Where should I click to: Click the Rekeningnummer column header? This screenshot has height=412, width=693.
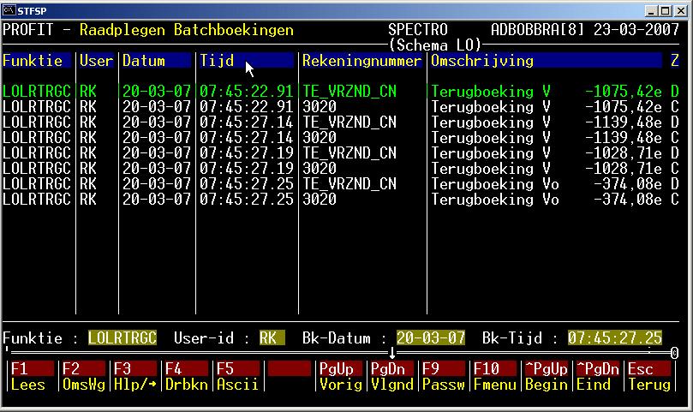click(361, 61)
